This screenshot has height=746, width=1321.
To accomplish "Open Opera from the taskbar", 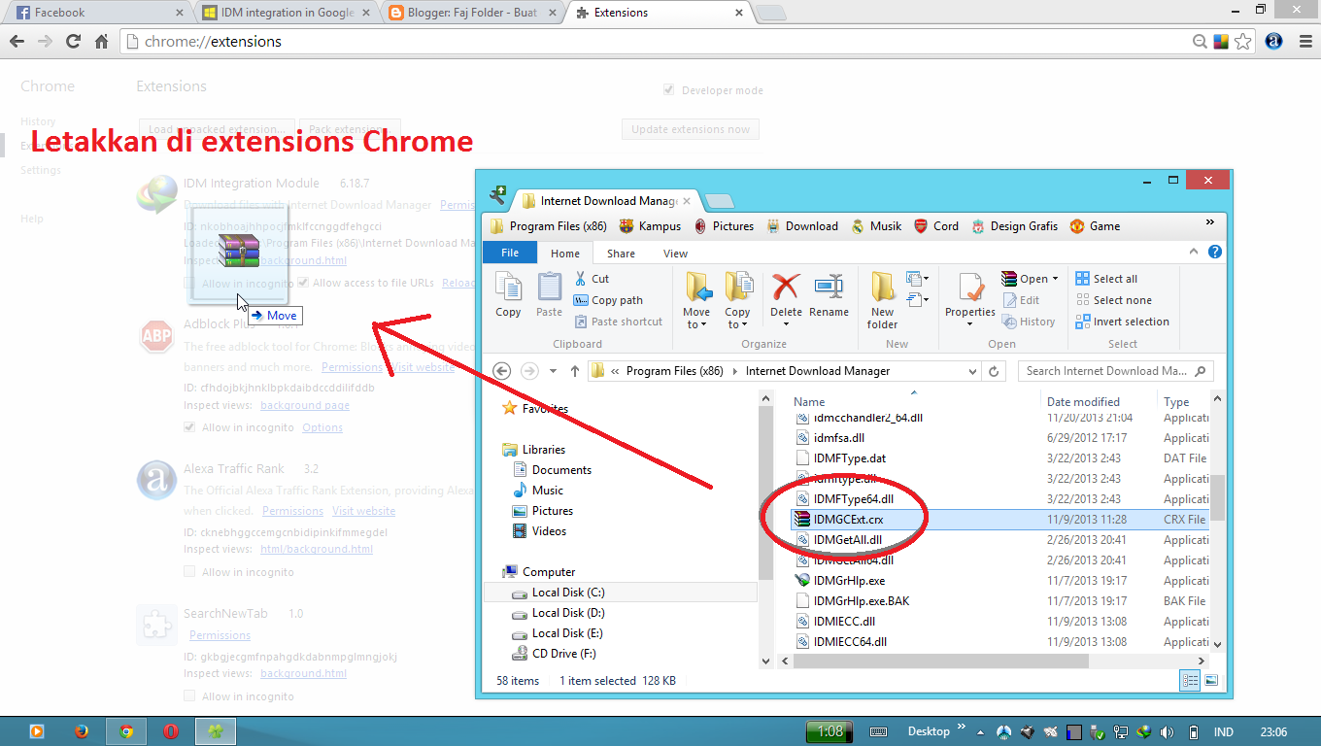I will 170,731.
